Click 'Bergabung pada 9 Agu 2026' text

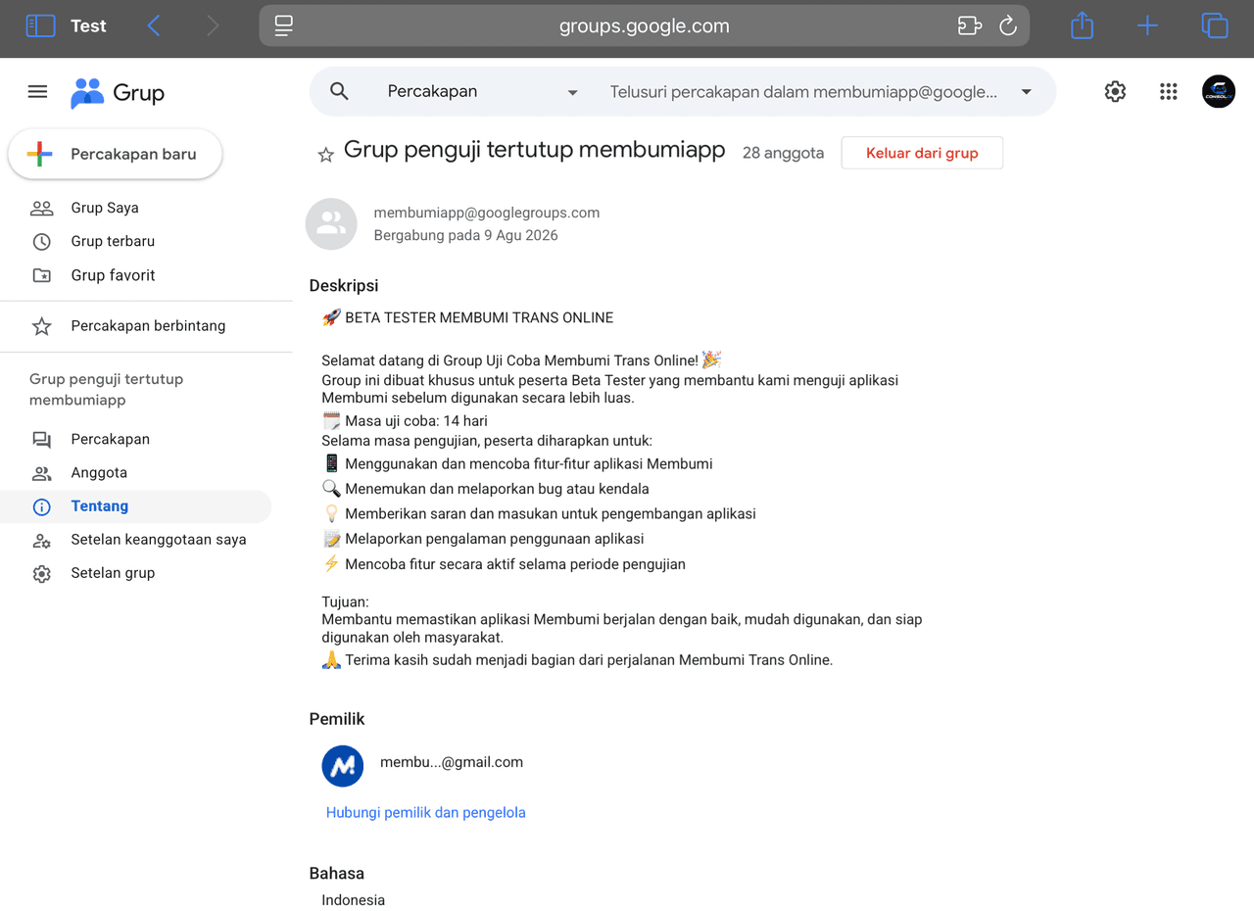pyautogui.click(x=466, y=235)
